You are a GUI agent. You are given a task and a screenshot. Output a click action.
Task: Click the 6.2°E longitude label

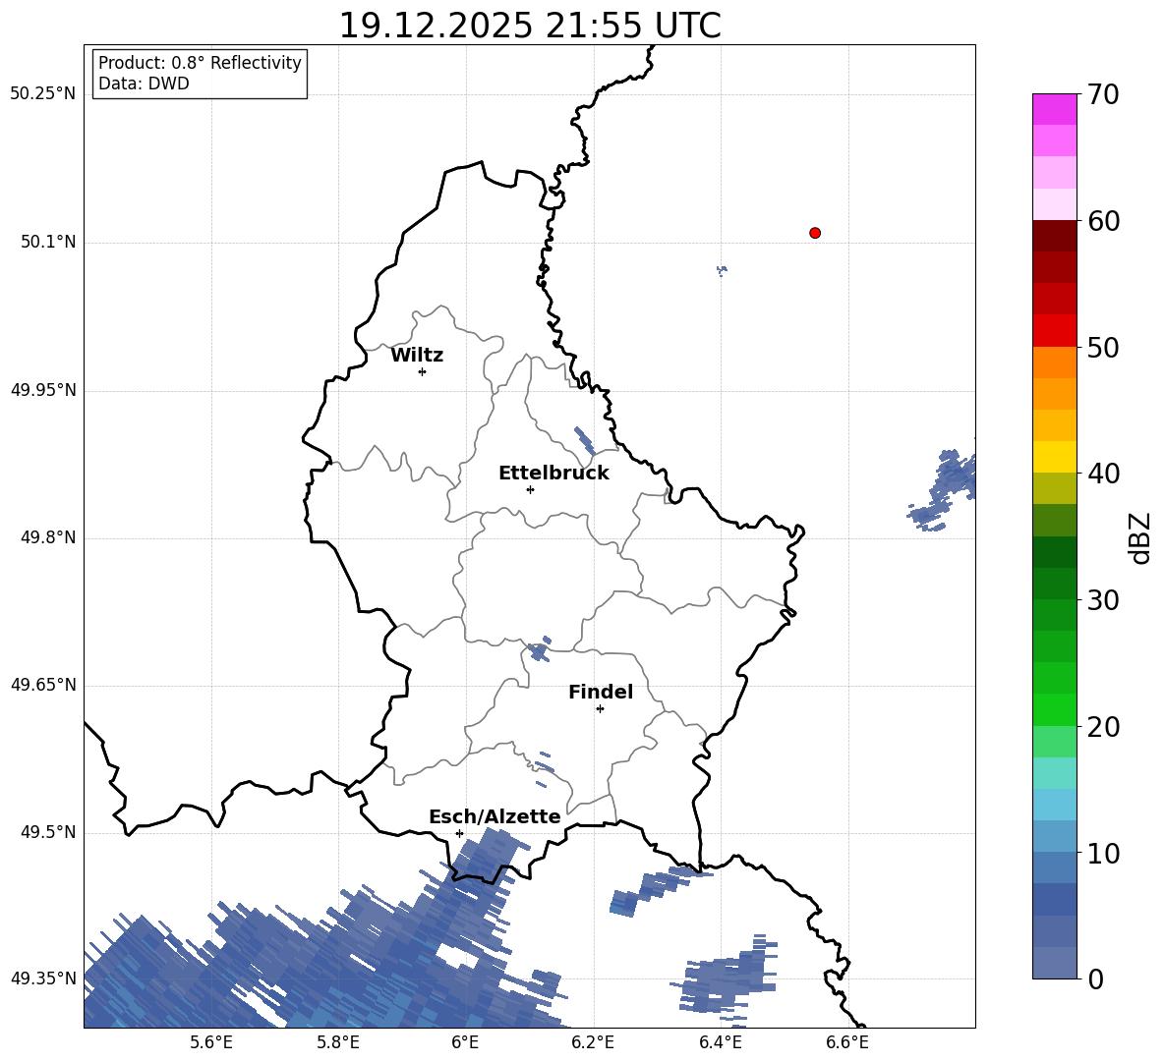coord(593,1042)
